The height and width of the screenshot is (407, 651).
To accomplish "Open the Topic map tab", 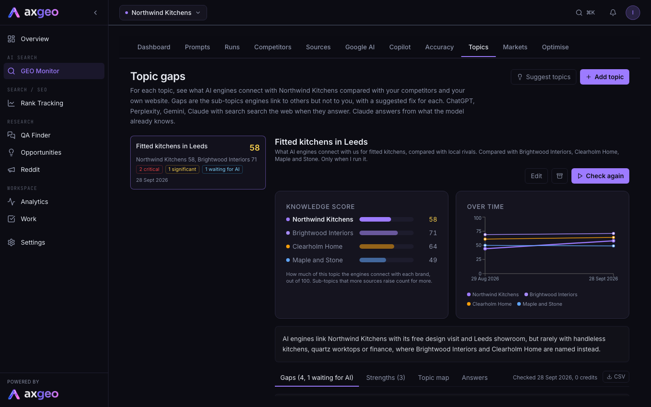I will [434, 378].
